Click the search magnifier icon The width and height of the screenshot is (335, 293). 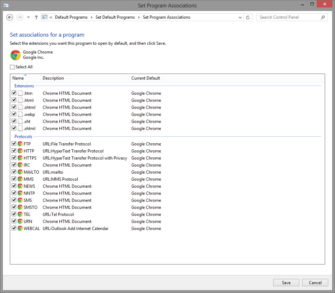click(x=323, y=17)
